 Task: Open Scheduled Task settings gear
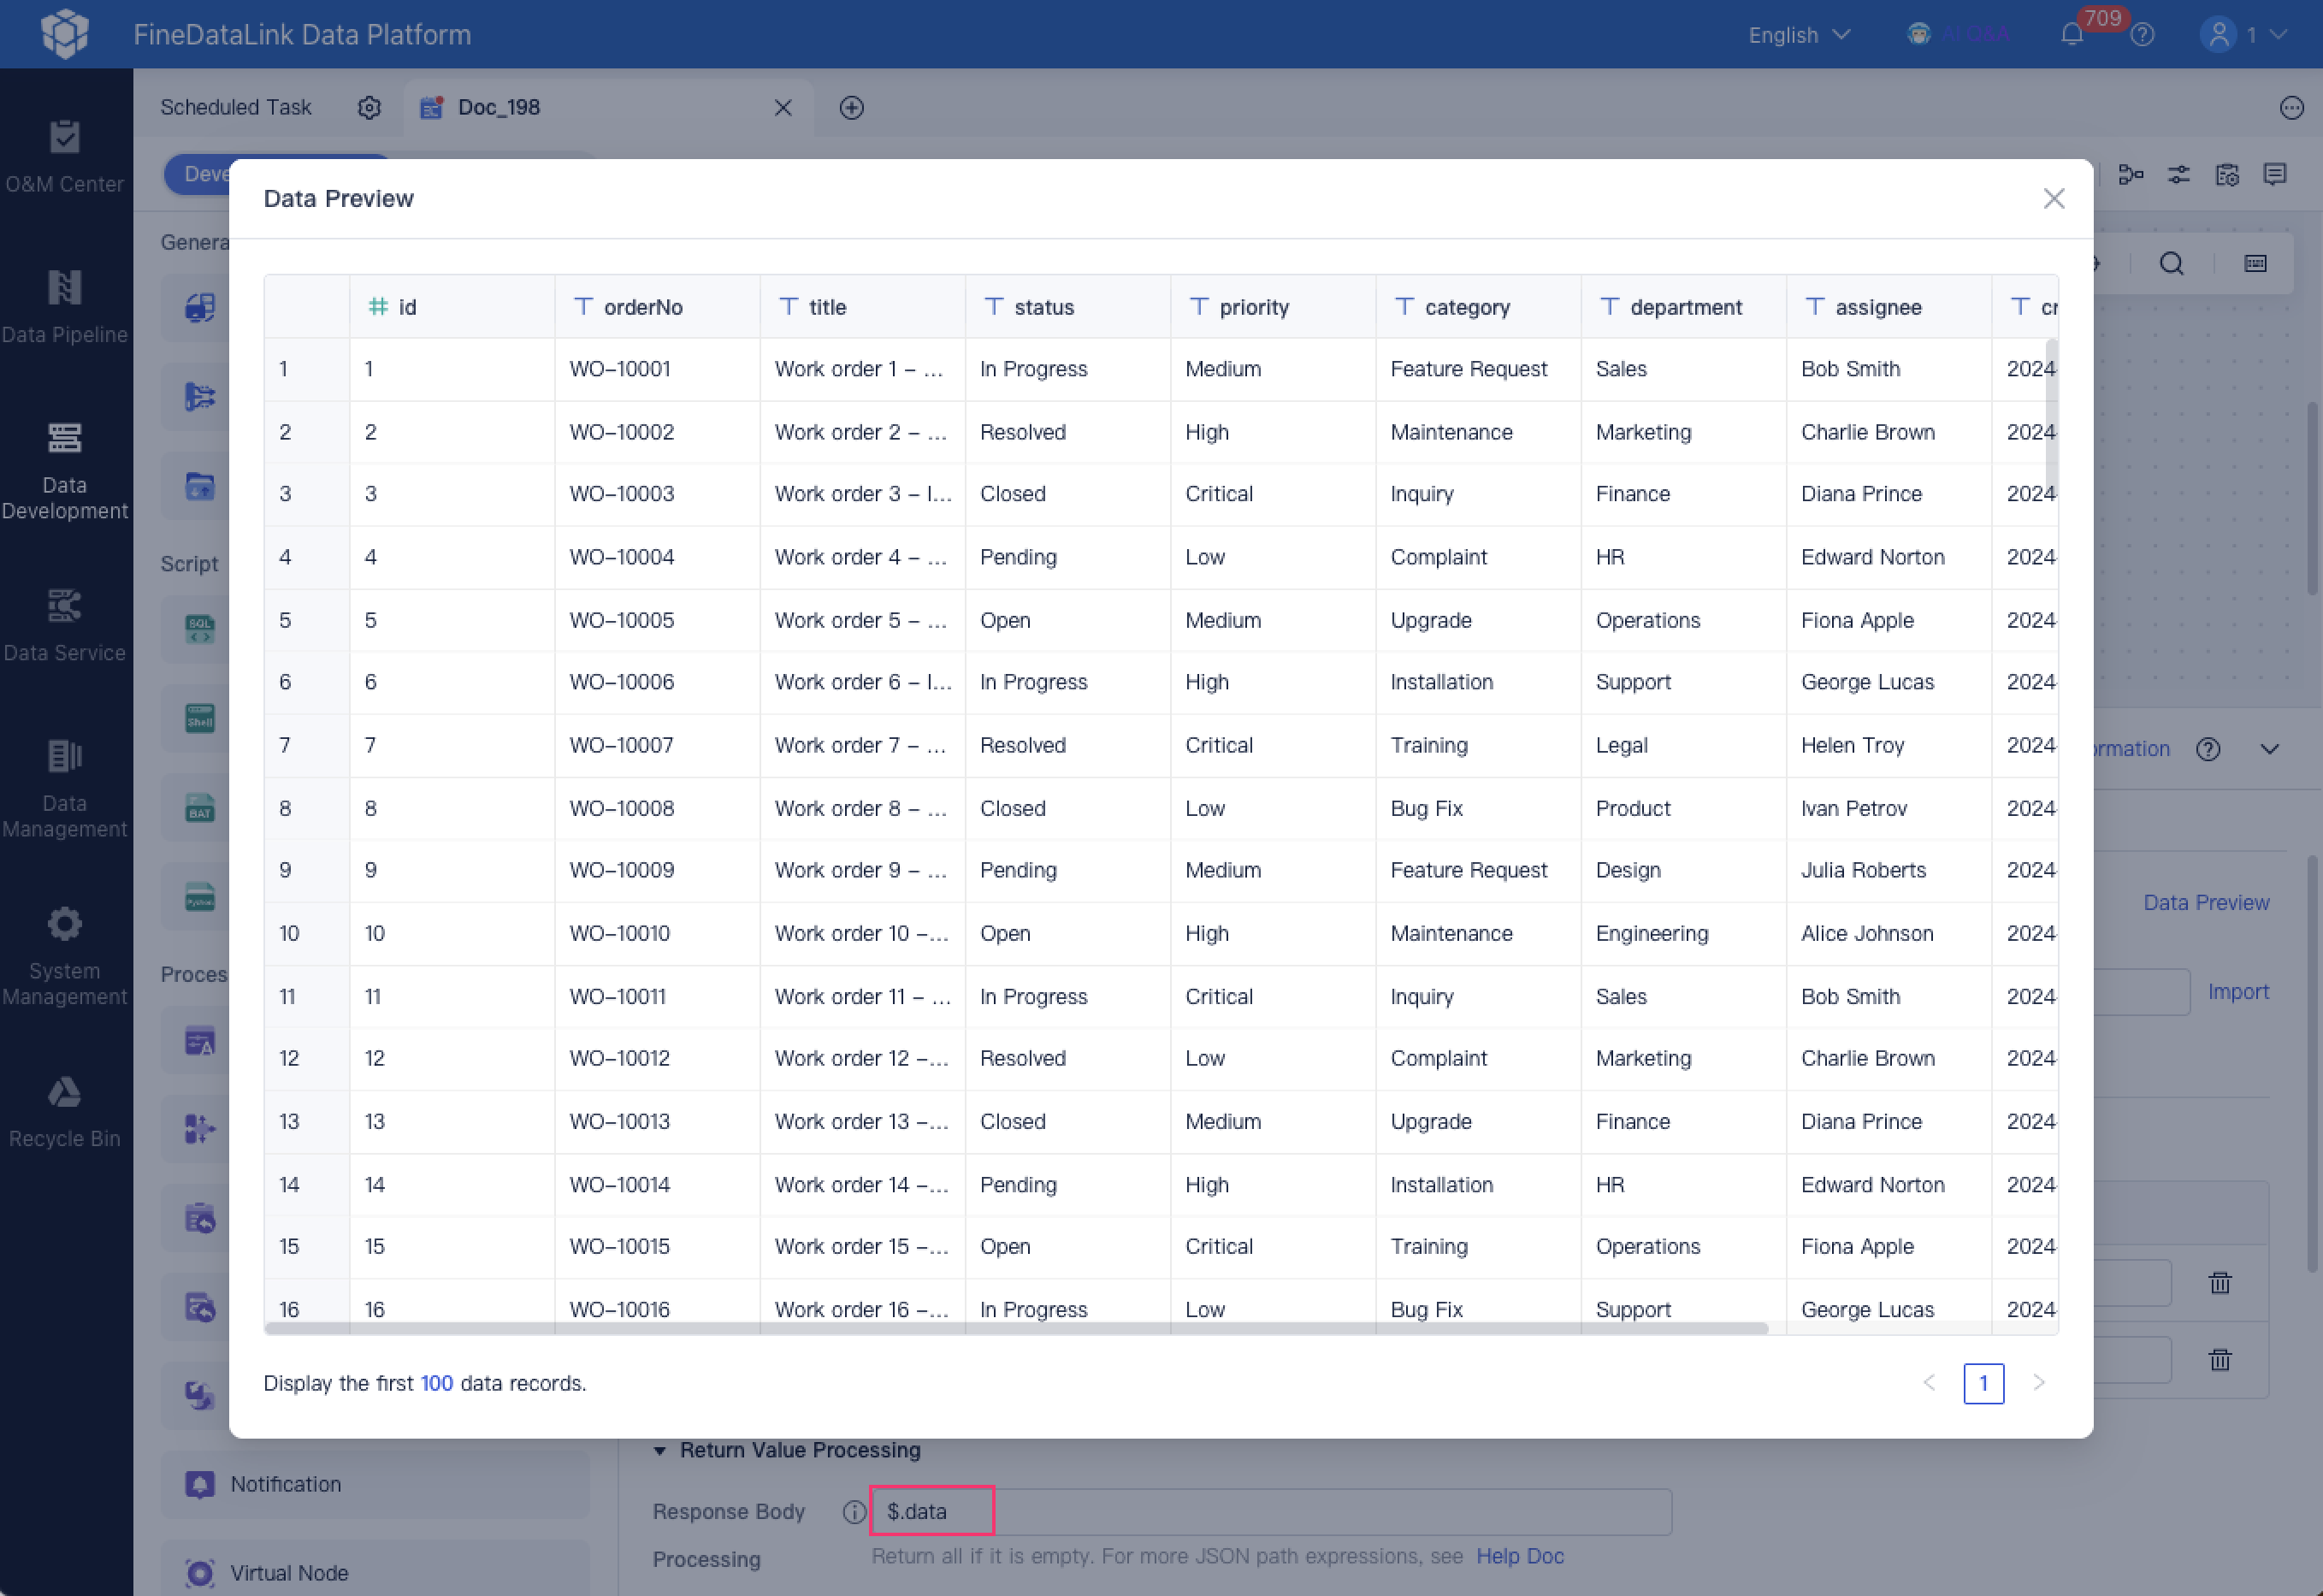[x=369, y=108]
